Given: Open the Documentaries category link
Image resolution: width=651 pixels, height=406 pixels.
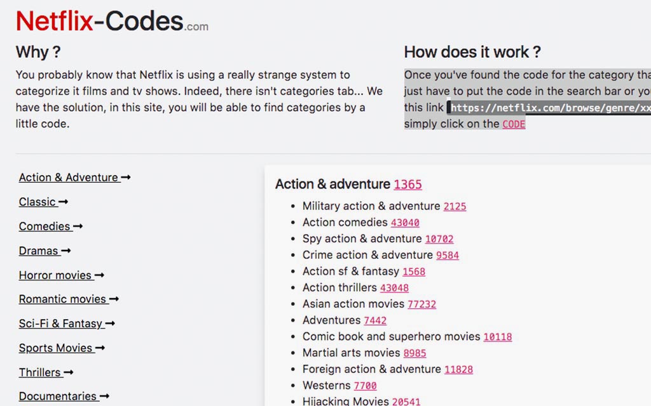Looking at the screenshot, I should pyautogui.click(x=58, y=396).
